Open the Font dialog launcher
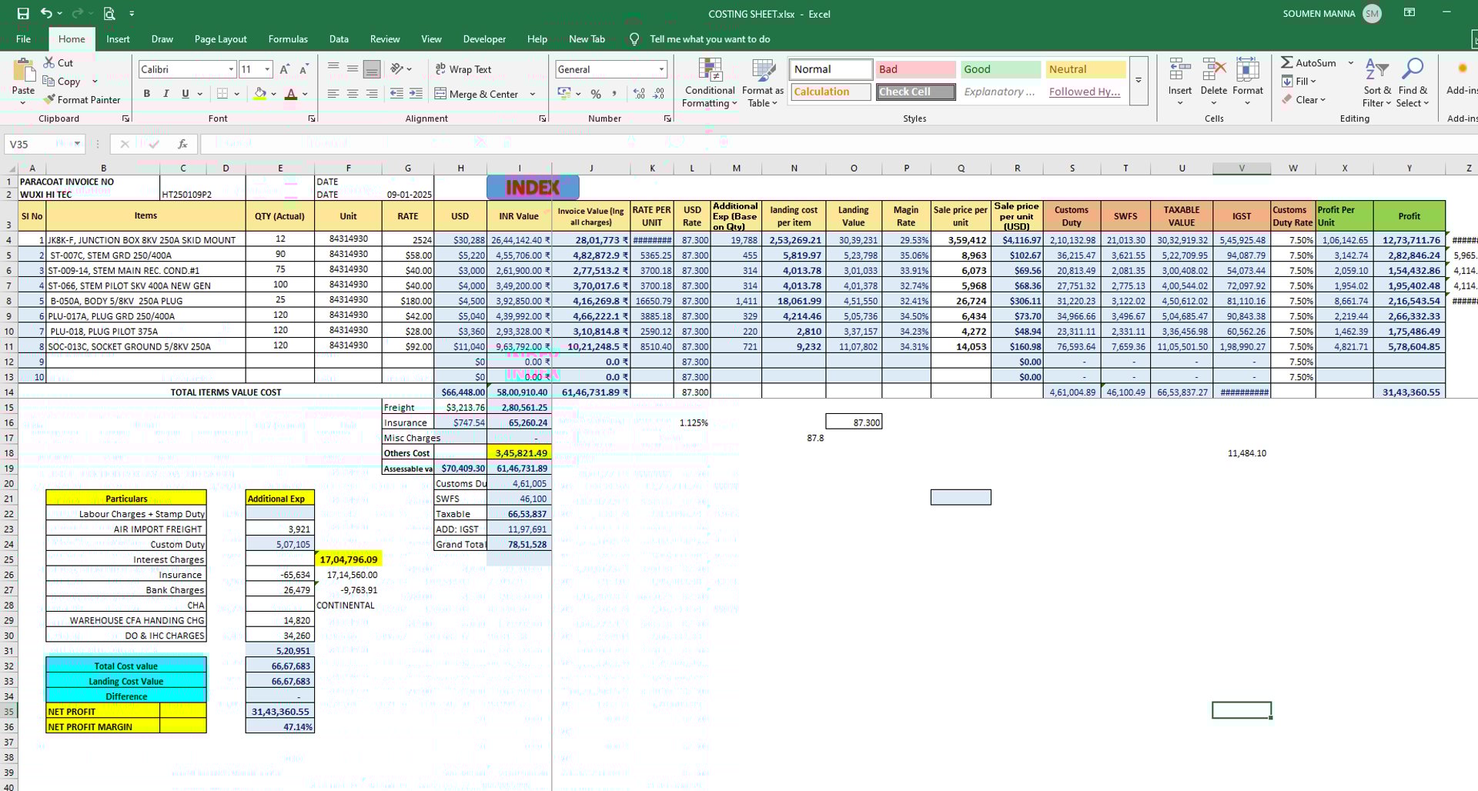 point(312,118)
